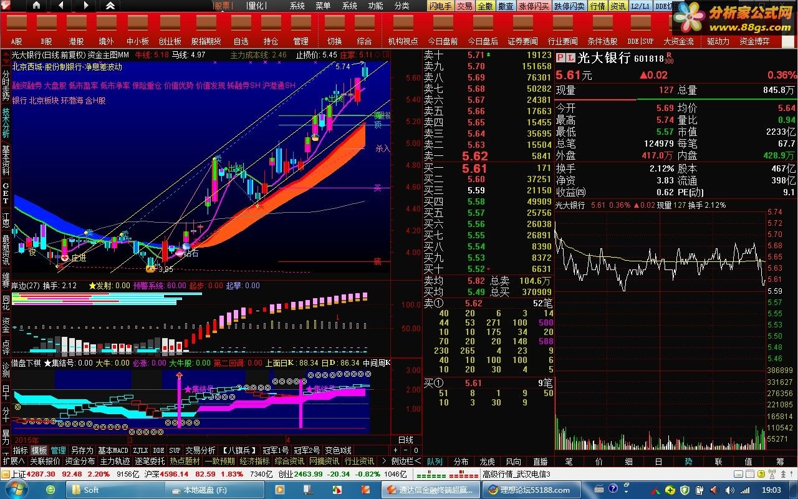
Task: Open the 大资金流 toolbar icon
Action: click(678, 30)
